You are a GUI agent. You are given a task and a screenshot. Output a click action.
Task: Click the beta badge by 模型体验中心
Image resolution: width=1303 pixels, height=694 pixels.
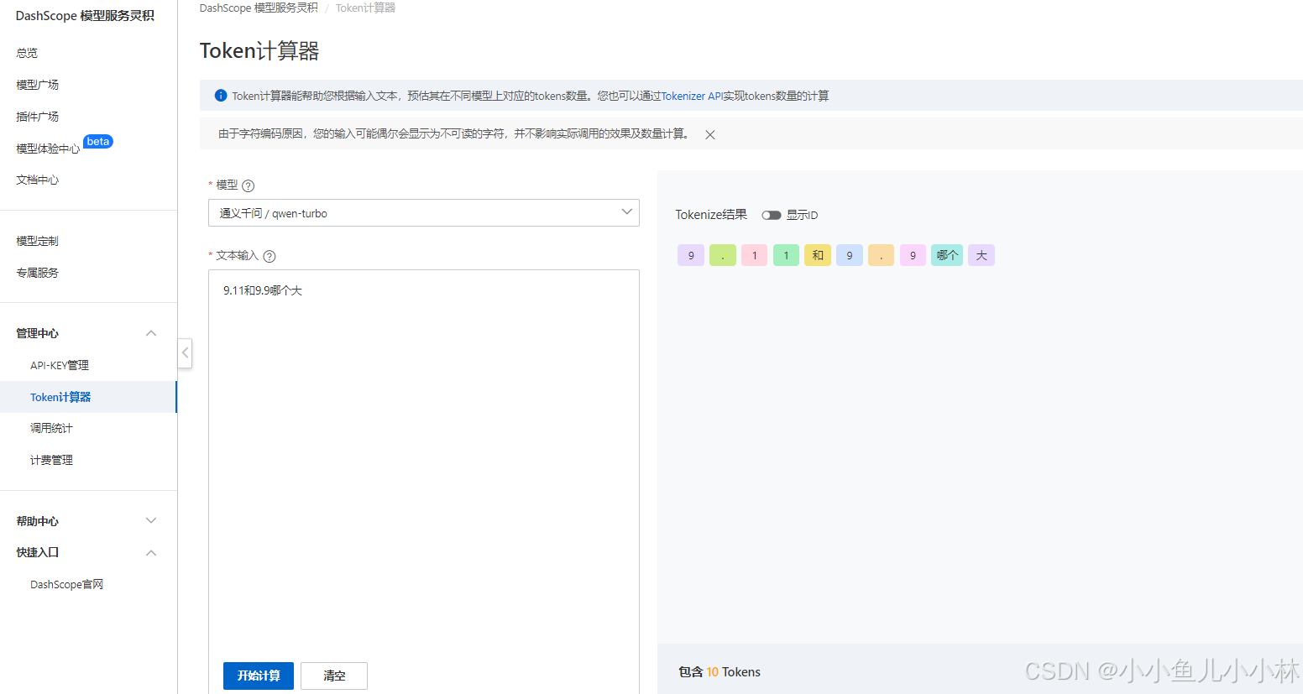pyautogui.click(x=98, y=141)
